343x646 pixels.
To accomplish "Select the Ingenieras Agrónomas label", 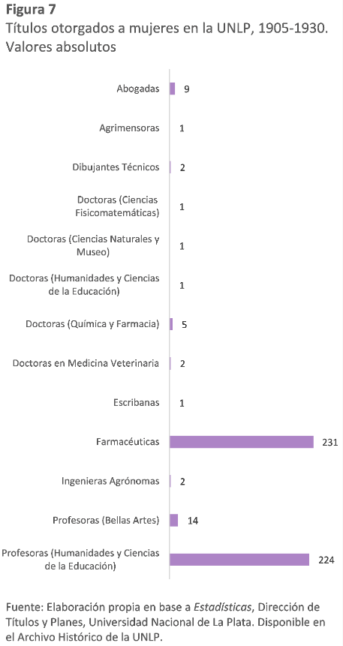I will tap(110, 481).
